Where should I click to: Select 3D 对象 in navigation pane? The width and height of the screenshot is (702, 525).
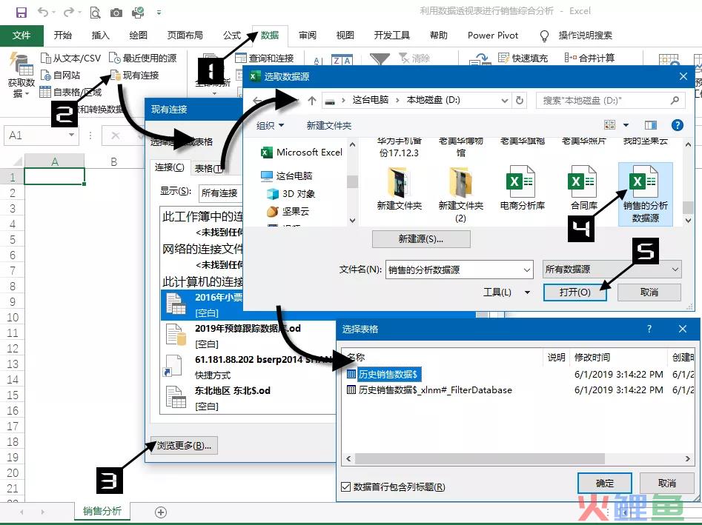point(291,193)
